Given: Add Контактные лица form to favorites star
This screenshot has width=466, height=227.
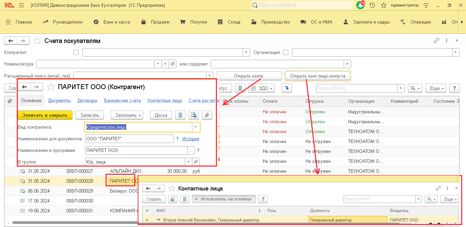Looking at the screenshot, I should point(172,188).
